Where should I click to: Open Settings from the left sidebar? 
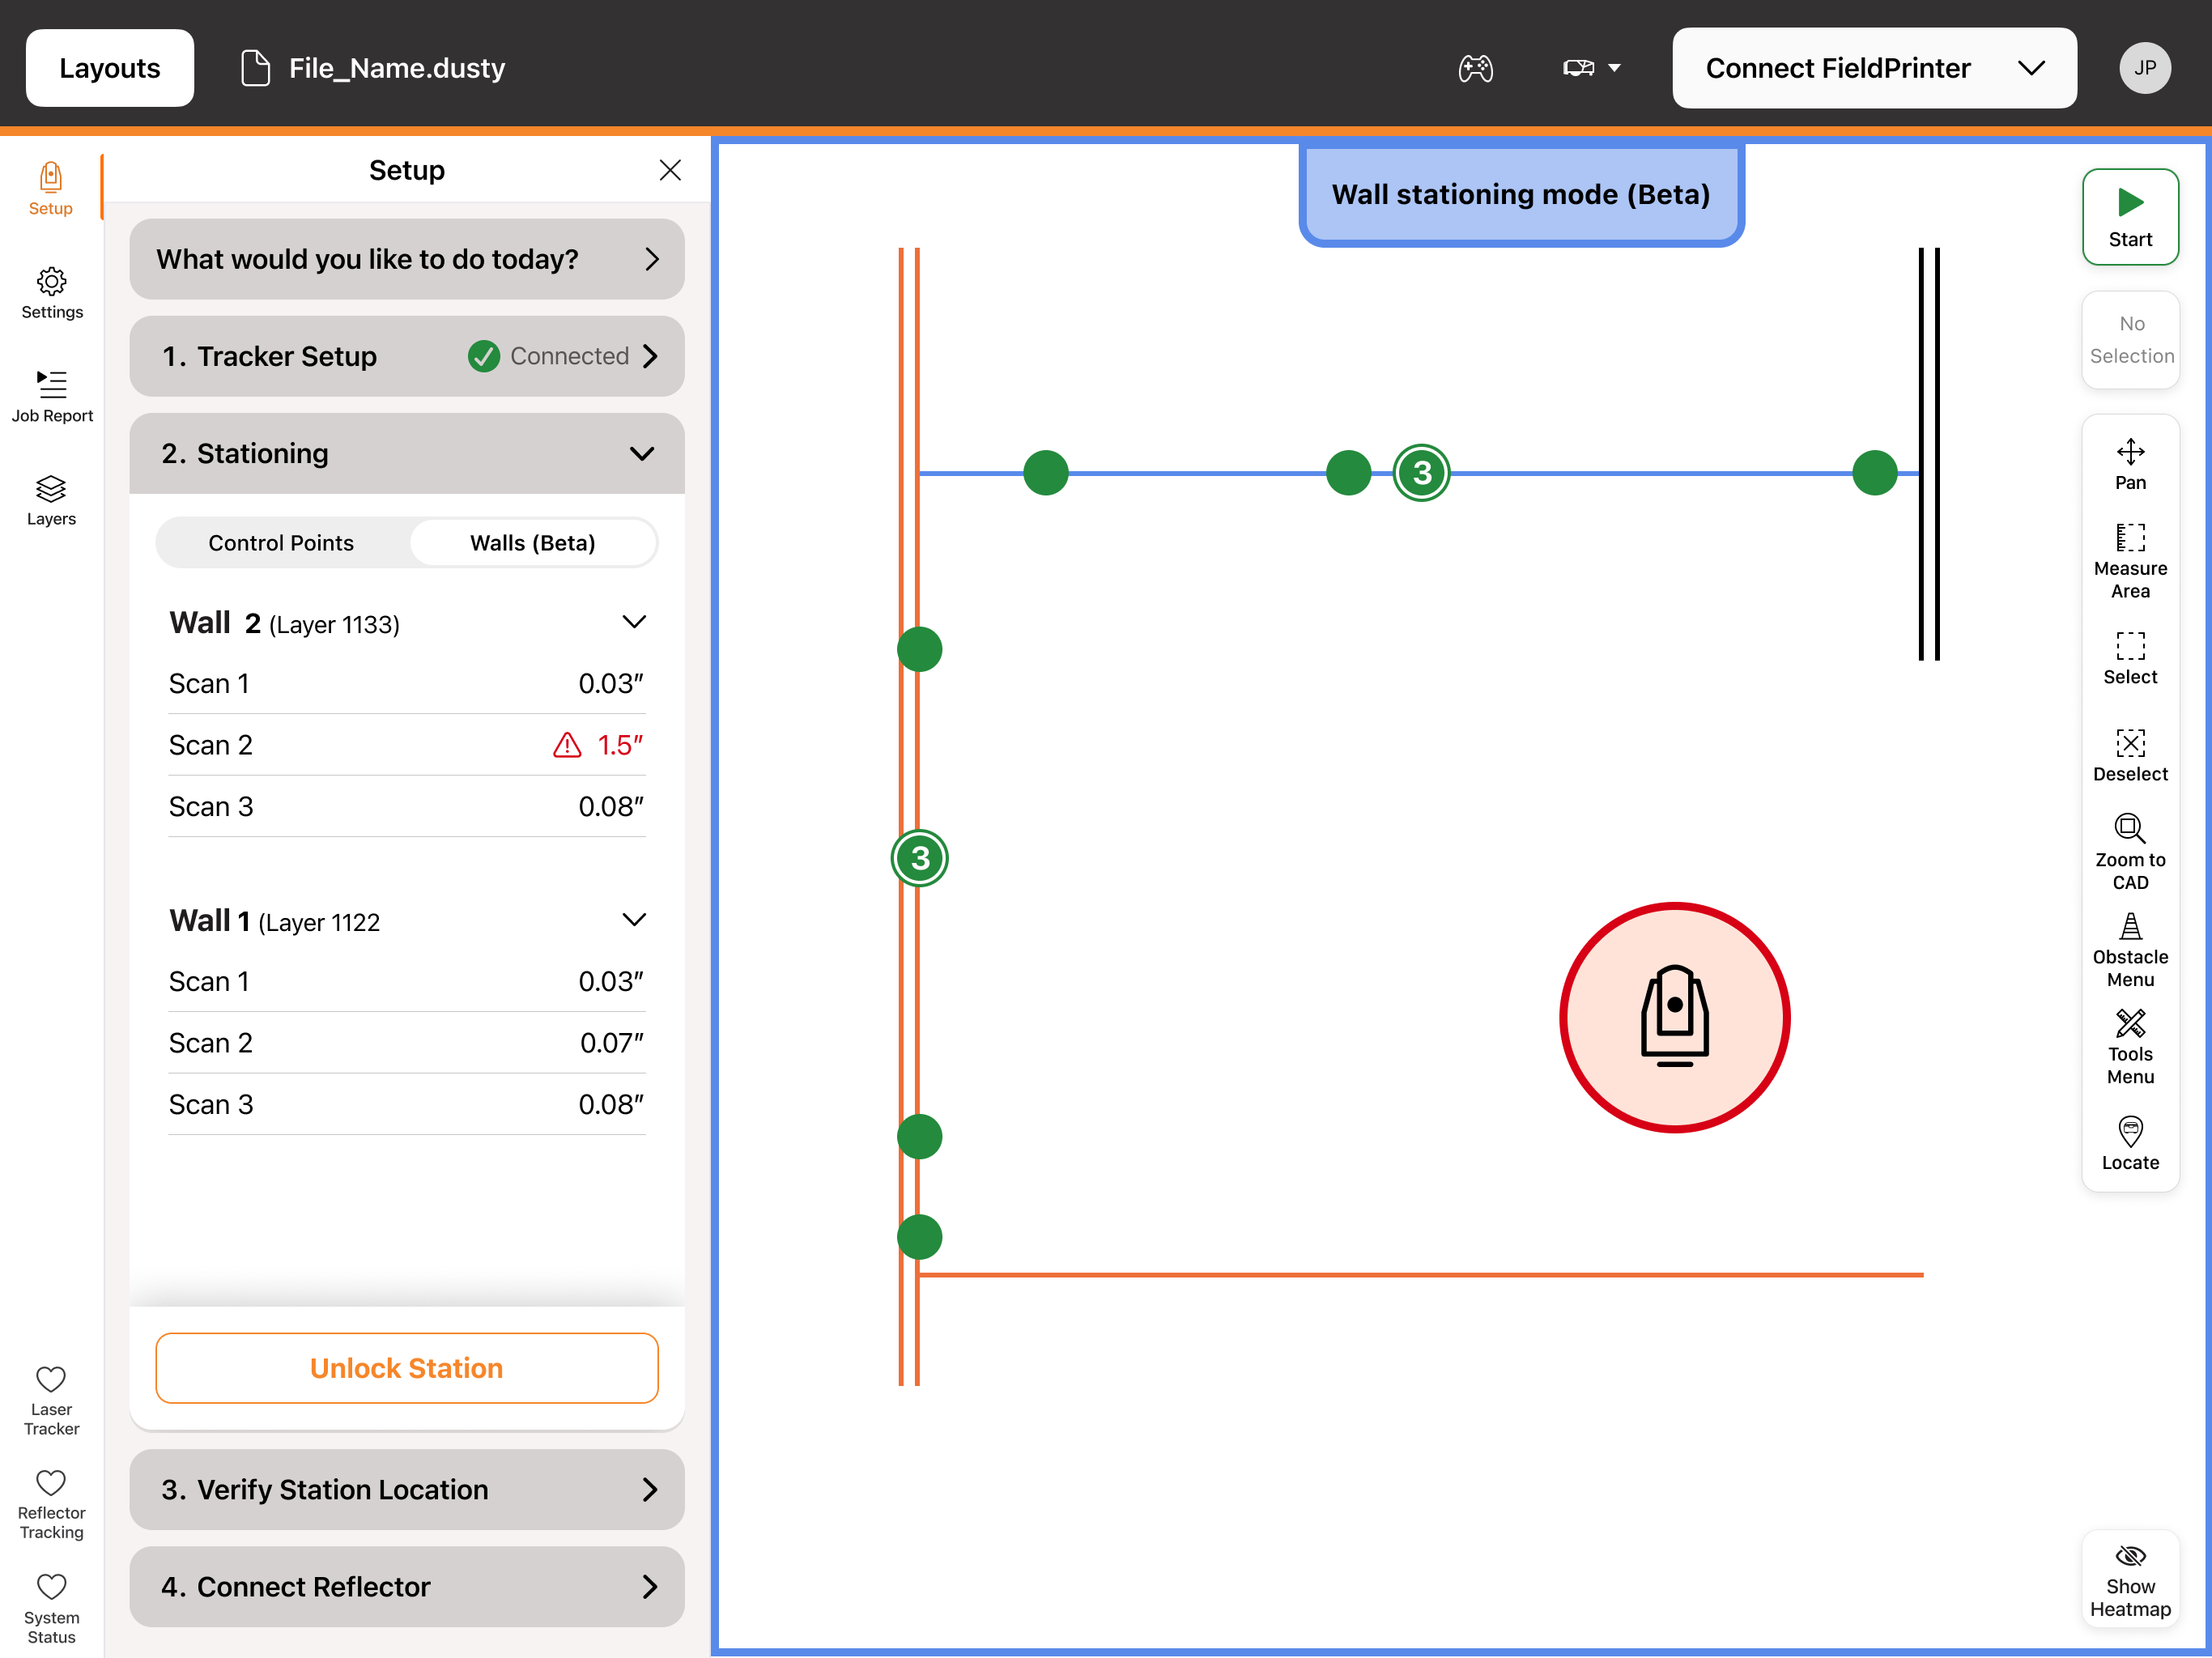(52, 293)
